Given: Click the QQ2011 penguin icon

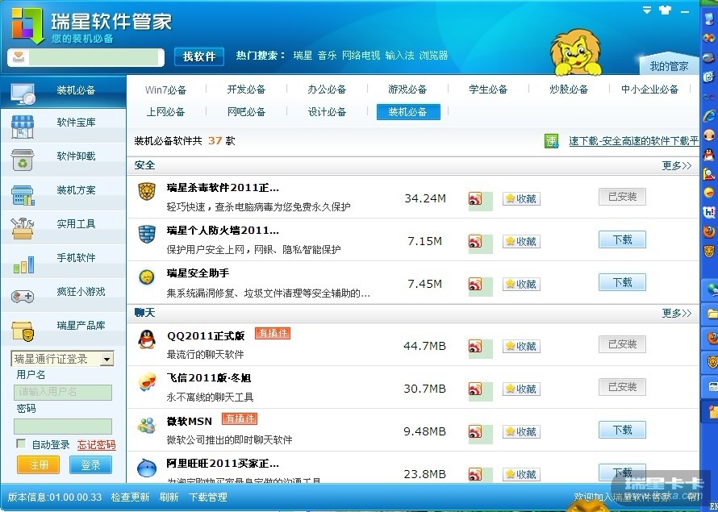Looking at the screenshot, I should coord(147,339).
